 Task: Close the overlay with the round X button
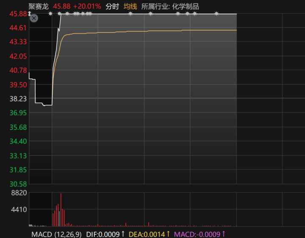(x=34, y=18)
